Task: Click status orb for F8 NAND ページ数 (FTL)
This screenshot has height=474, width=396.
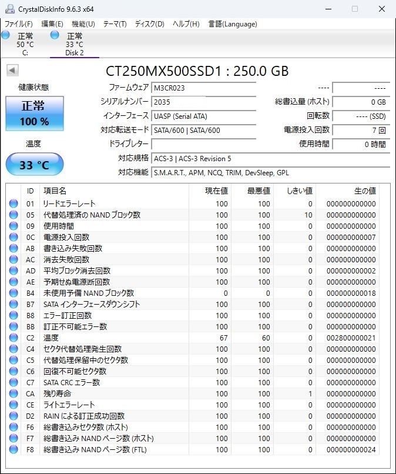Action: coord(14,449)
